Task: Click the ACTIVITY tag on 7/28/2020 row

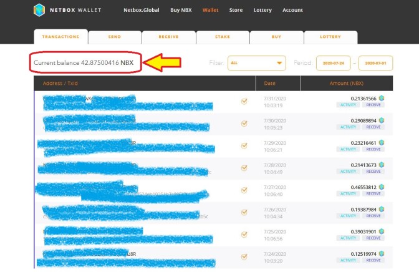Action: click(x=348, y=172)
